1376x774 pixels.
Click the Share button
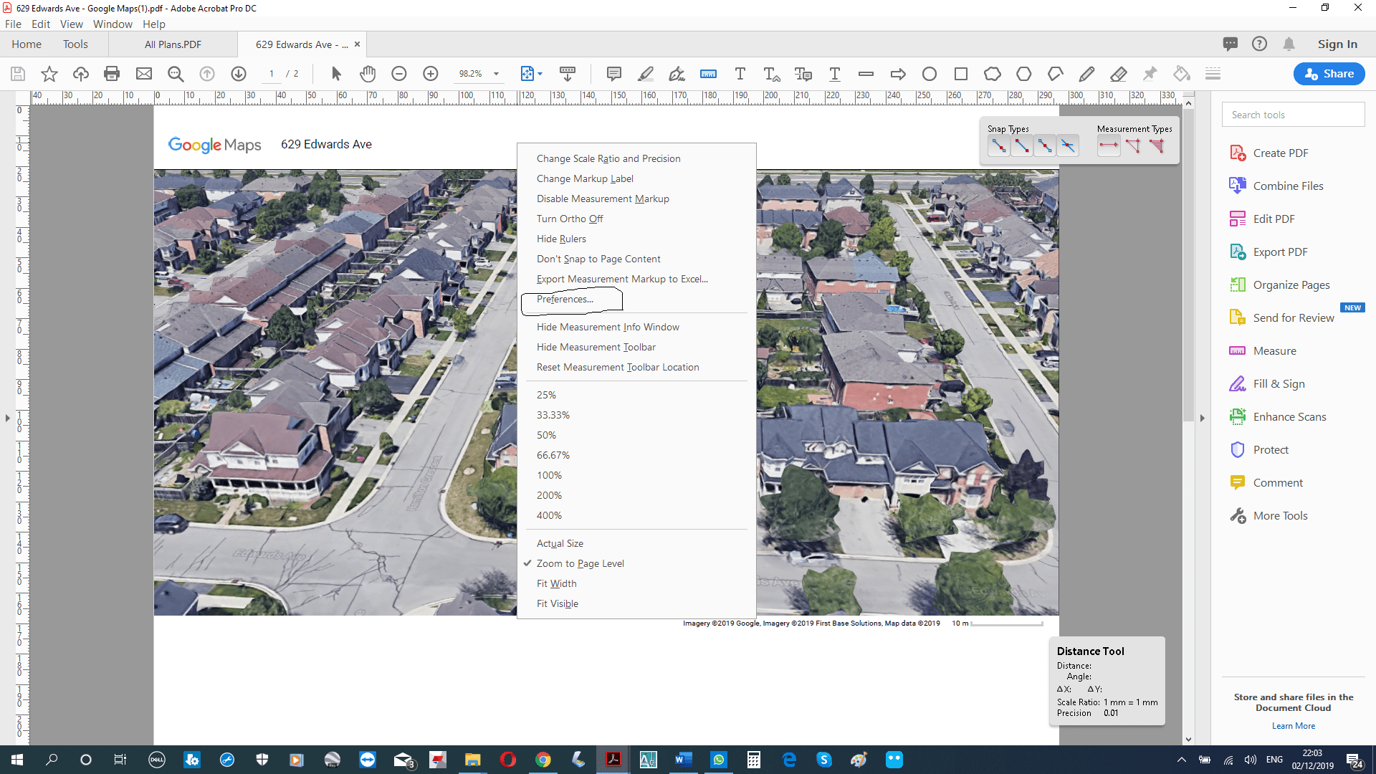pyautogui.click(x=1328, y=73)
